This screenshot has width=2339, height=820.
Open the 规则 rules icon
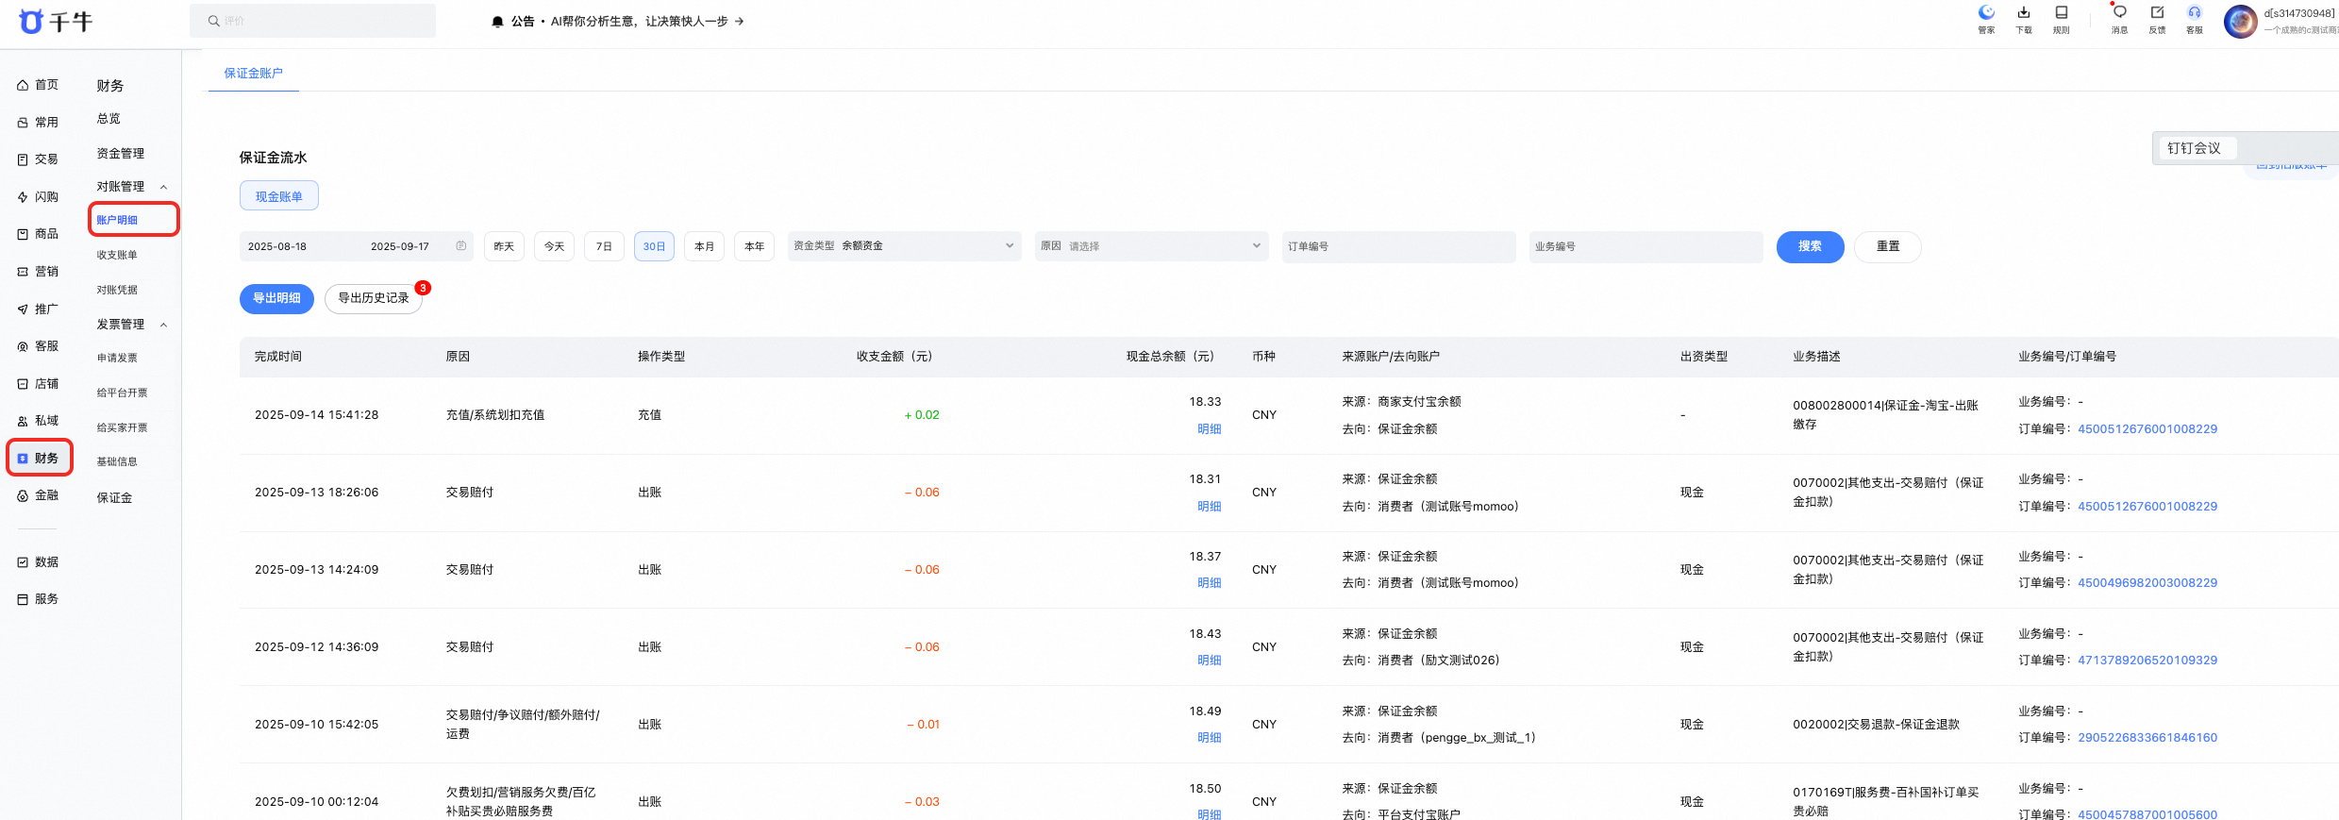coord(2062,12)
